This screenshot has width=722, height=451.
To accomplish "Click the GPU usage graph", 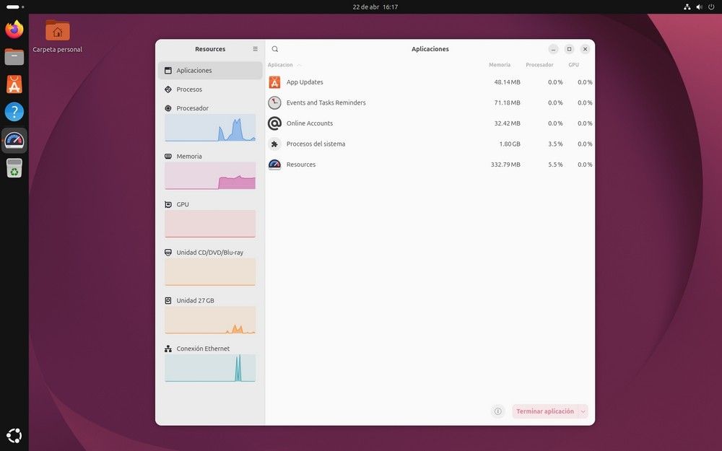I will (210, 224).
